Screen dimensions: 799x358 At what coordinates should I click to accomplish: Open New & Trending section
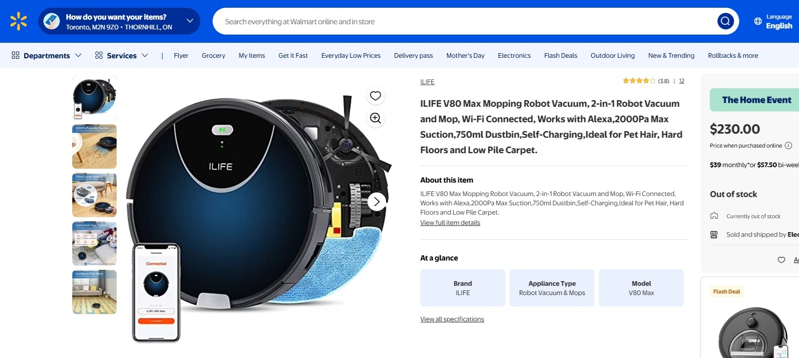coord(672,55)
